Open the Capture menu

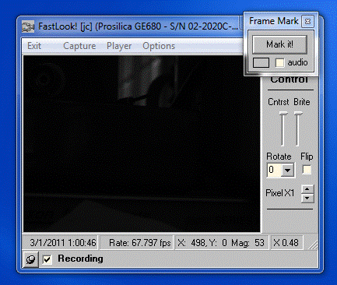pos(79,46)
